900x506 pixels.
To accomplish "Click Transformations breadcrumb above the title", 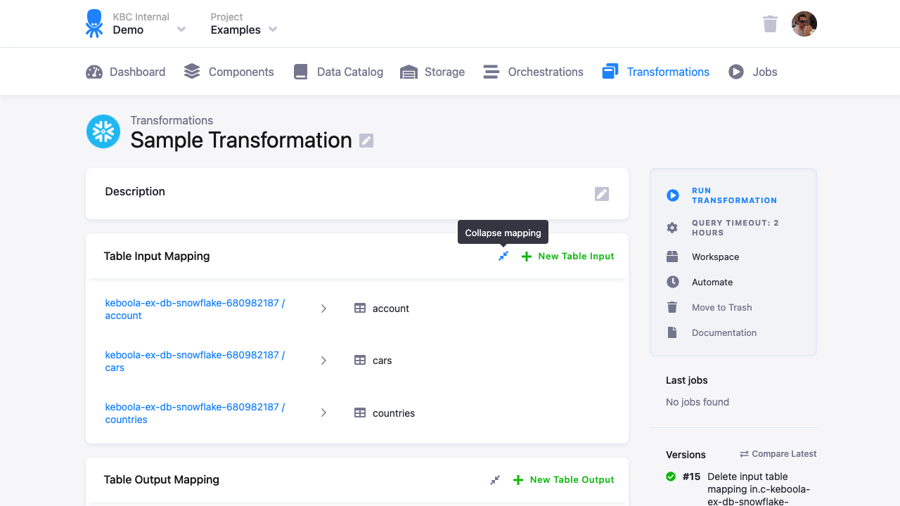I will pos(172,120).
